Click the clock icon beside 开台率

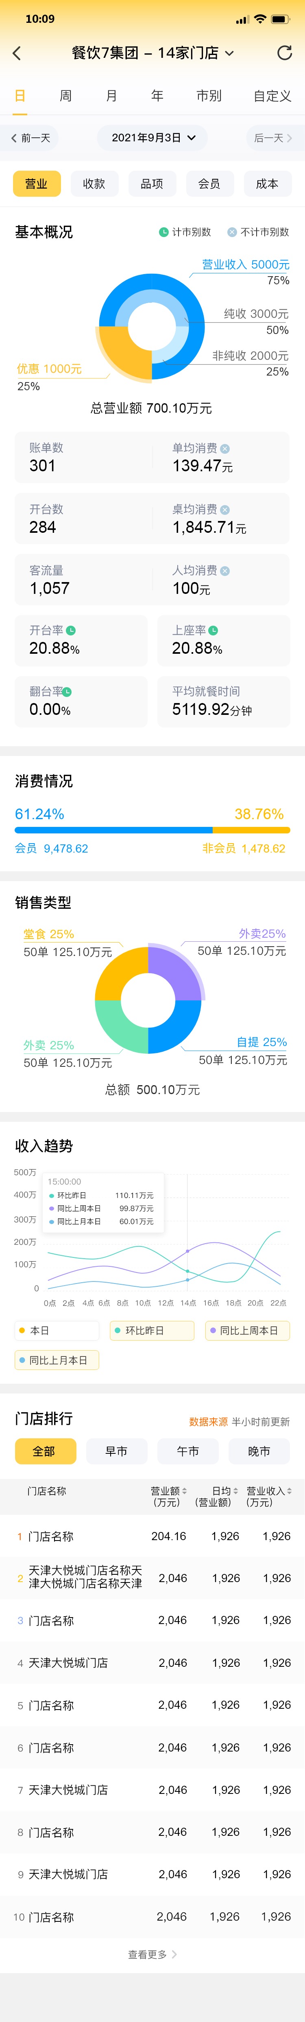pos(71,630)
